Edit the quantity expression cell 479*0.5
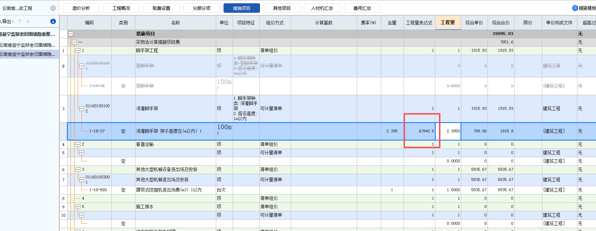The height and width of the screenshot is (231, 596). coord(419,131)
